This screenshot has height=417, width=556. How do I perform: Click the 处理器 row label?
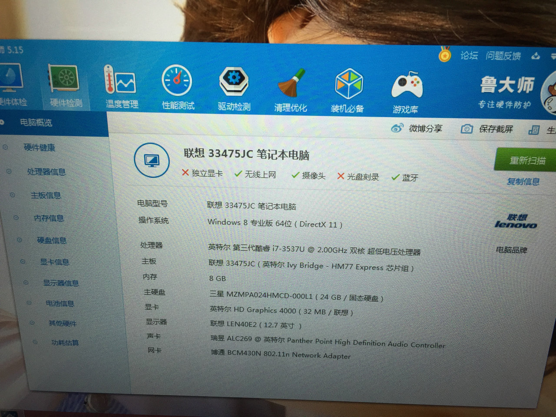click(151, 245)
